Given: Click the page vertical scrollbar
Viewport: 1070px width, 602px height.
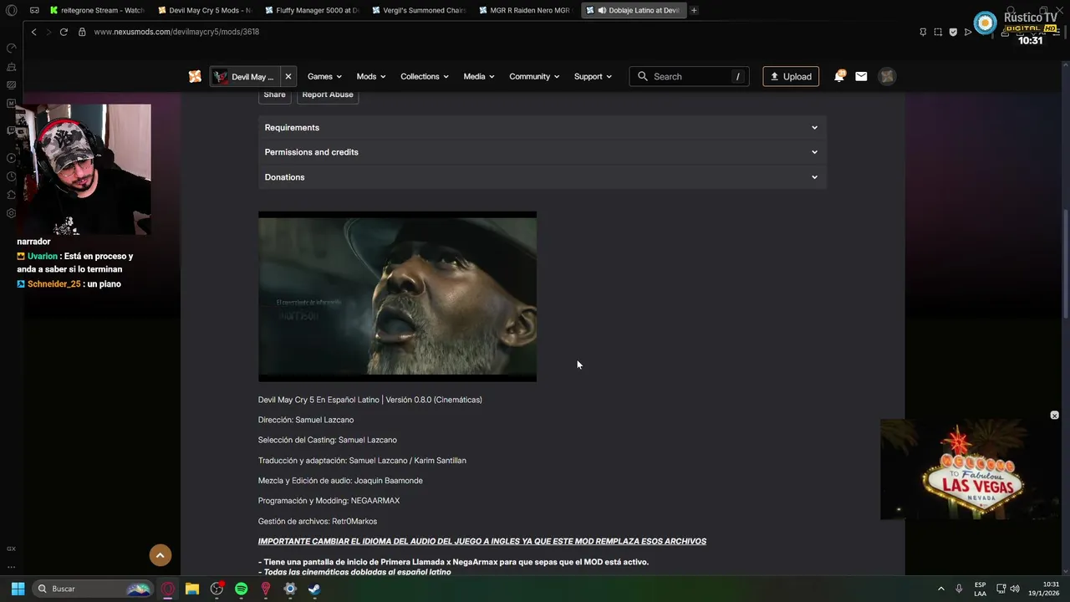Looking at the screenshot, I should pos(1065,263).
